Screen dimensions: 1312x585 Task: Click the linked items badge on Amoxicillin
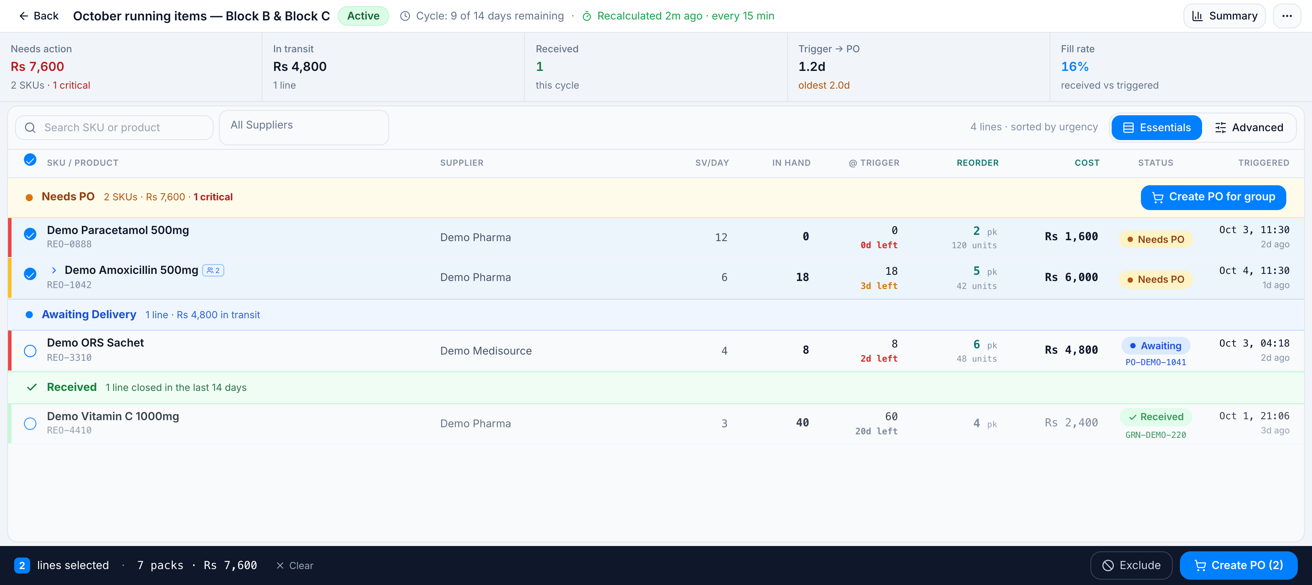[213, 270]
